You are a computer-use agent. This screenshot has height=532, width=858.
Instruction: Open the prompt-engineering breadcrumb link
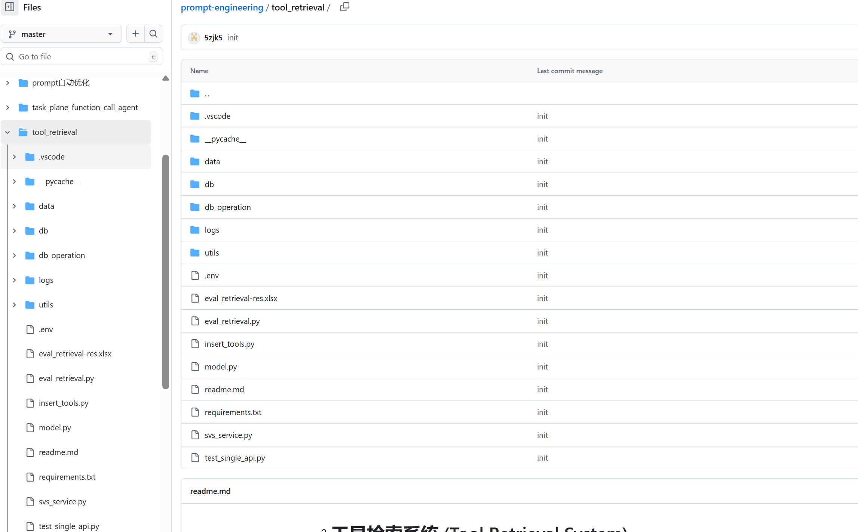222,7
